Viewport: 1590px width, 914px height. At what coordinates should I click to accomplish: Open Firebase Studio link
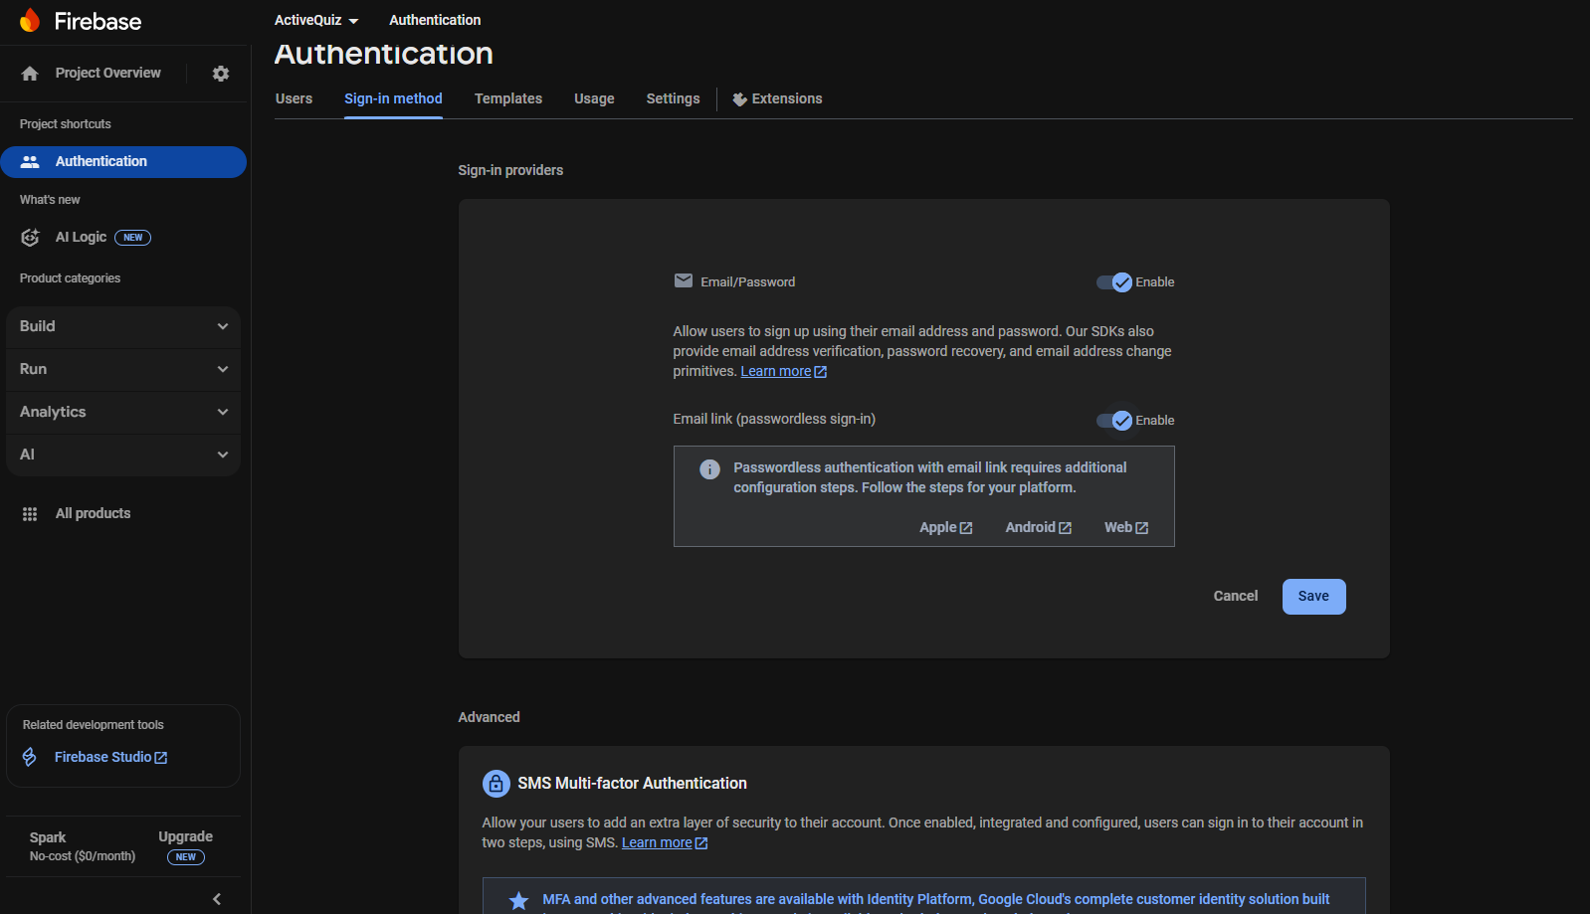pos(110,757)
